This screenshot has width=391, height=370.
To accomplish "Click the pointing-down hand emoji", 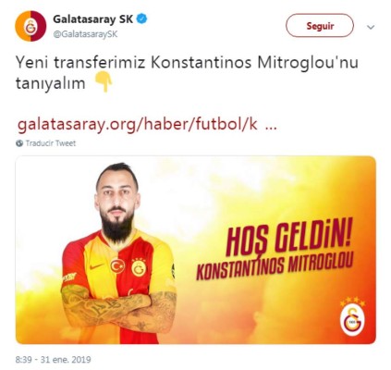I will pos(104,82).
